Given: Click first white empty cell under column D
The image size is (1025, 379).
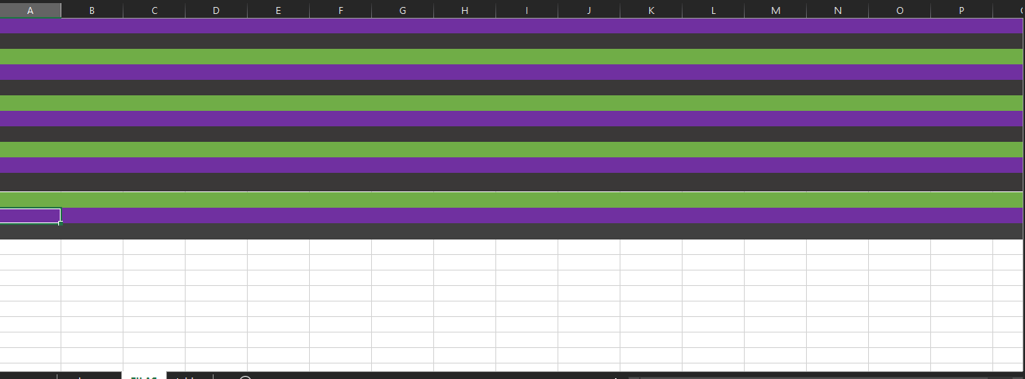Looking at the screenshot, I should click(x=216, y=247).
